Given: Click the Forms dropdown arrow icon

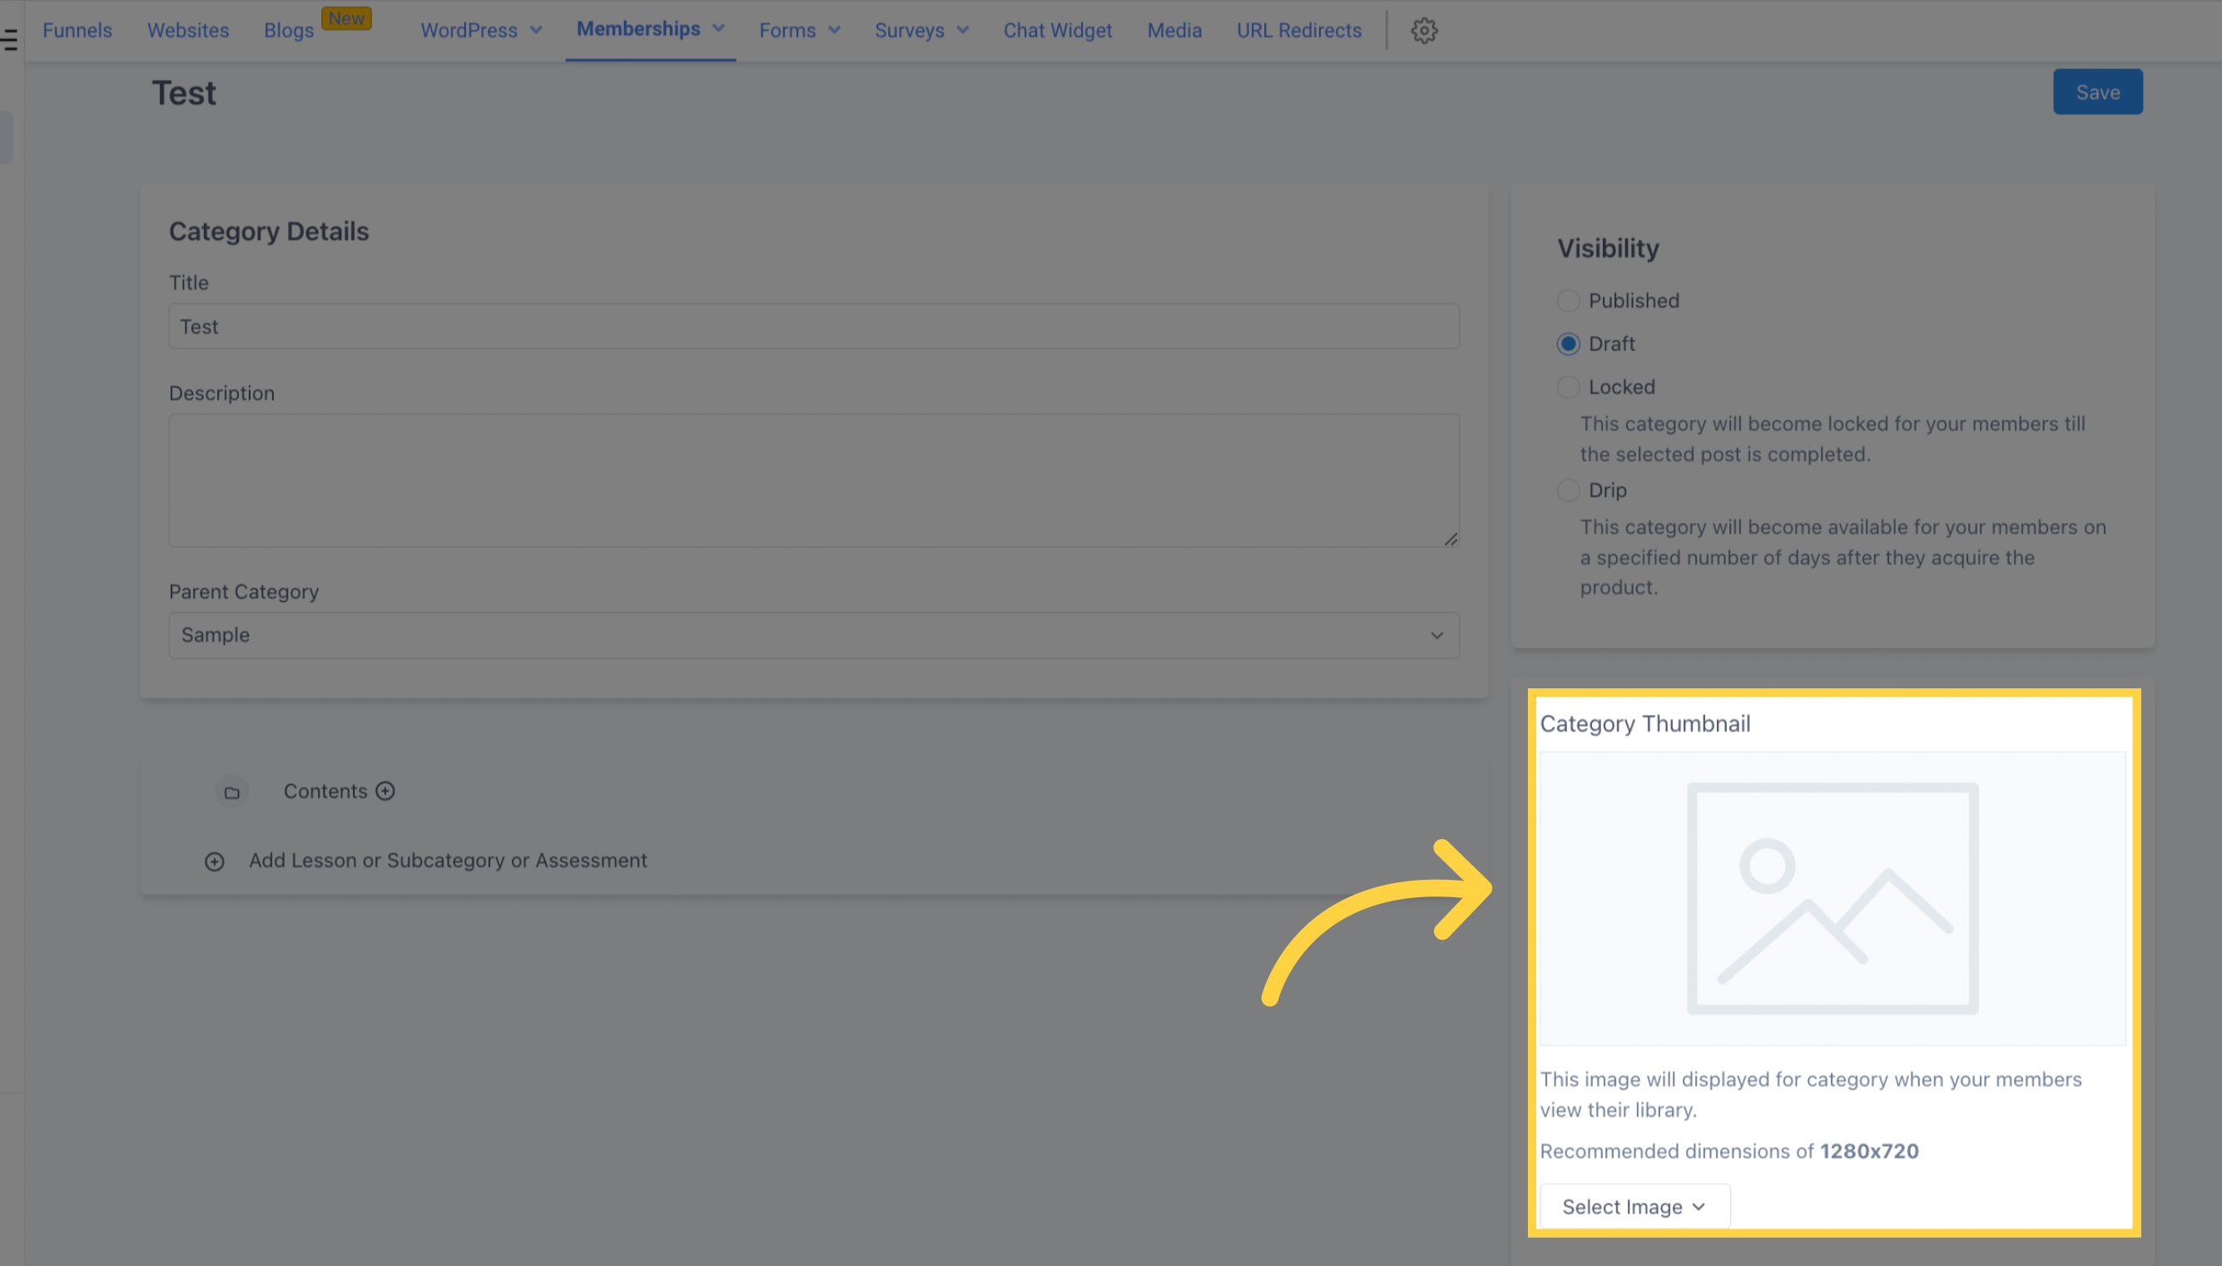Looking at the screenshot, I should pos(833,29).
